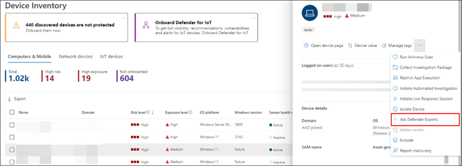Open the ellipsis menu on the Defender for IoT card
The height and width of the screenshot is (166, 462).
[253, 18]
